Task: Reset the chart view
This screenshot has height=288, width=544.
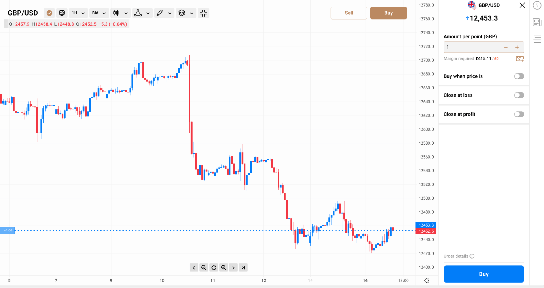Action: coord(214,267)
